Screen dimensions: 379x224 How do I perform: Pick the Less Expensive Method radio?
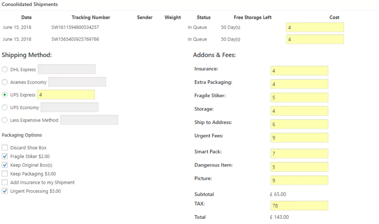5,120
